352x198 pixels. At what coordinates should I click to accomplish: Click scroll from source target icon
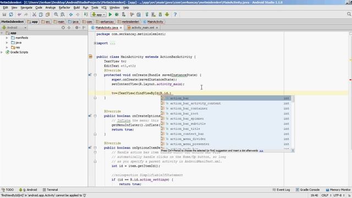click(63, 28)
